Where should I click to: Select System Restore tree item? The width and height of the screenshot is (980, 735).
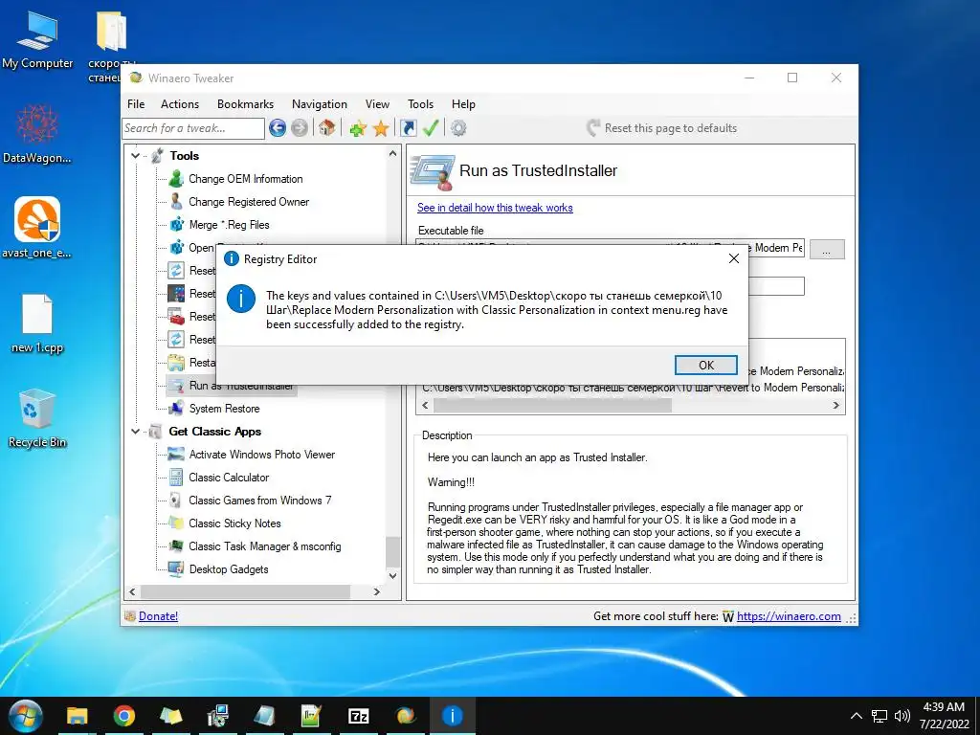(224, 409)
